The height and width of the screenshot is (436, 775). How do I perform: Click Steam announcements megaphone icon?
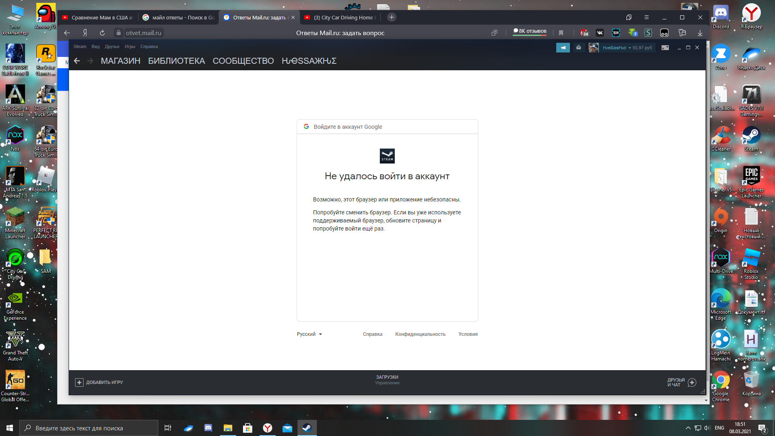(x=563, y=48)
